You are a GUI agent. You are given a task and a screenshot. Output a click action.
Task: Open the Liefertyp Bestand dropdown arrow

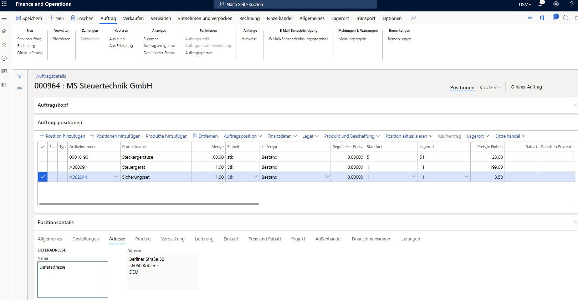327,177
